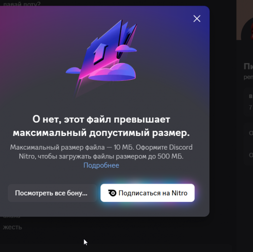
Task: Click the Nitro logo icon in subscribe button
Action: [x=112, y=193]
